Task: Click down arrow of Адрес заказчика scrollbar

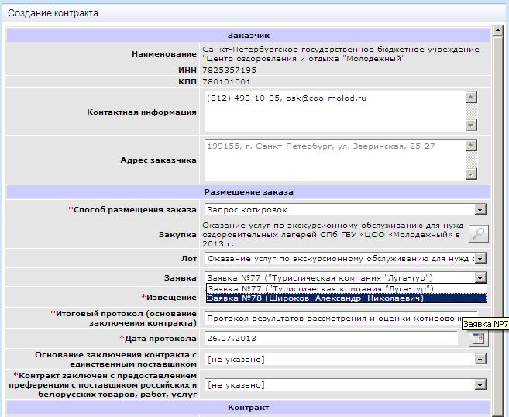Action: coord(471,174)
